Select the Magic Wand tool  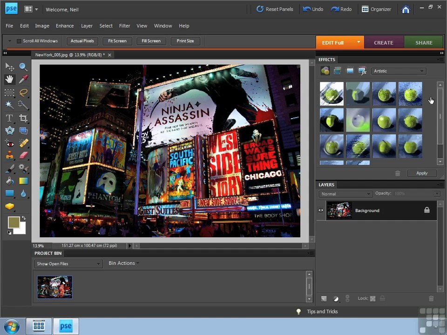tap(9, 105)
